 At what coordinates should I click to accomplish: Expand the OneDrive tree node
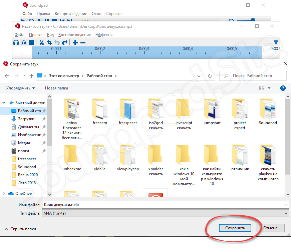(x=4, y=194)
